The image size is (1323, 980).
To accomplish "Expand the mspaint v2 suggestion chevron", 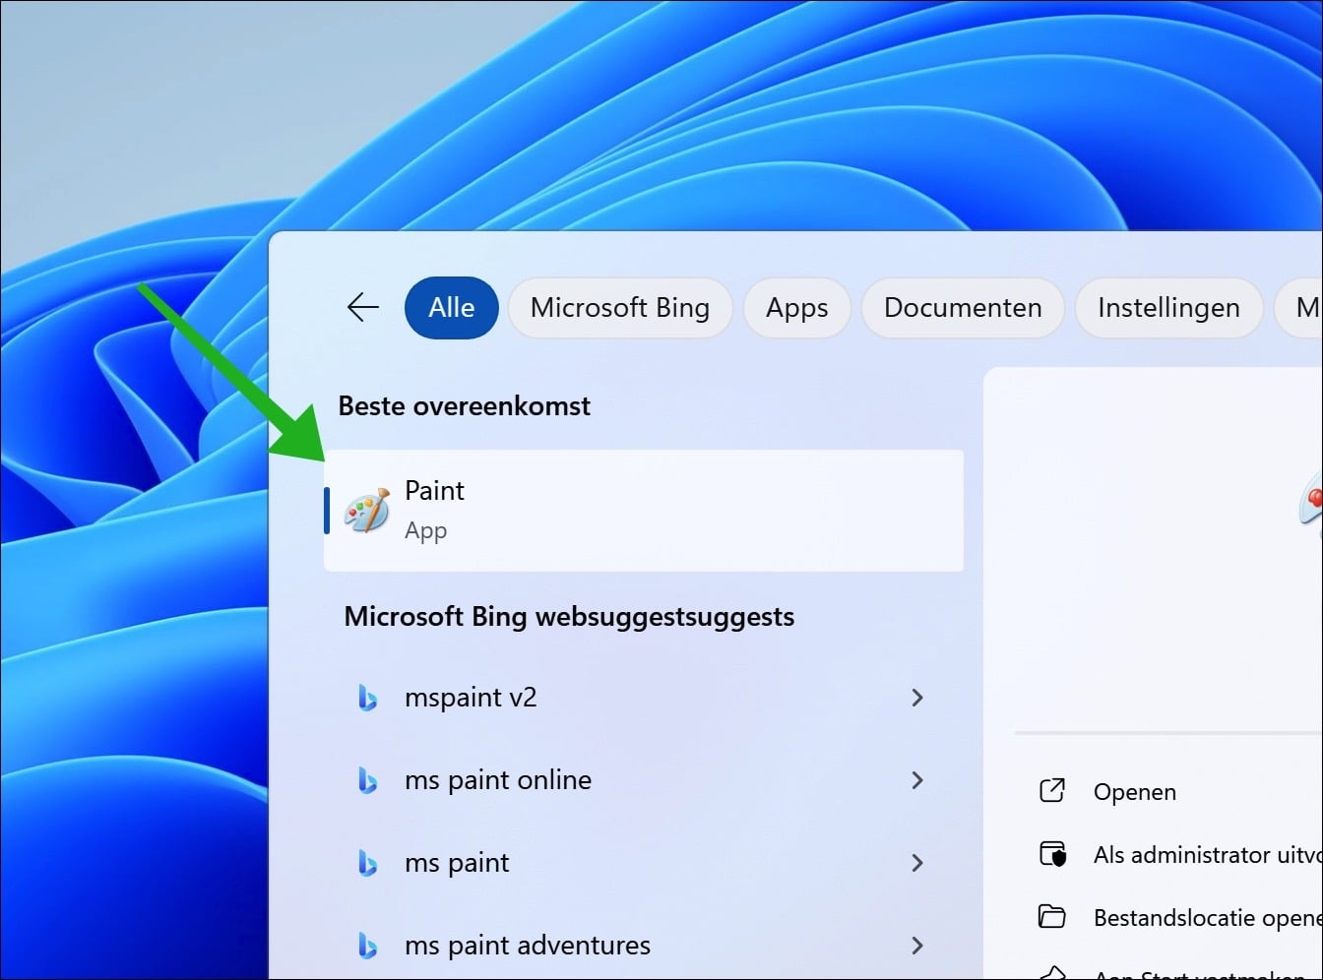I will click(916, 698).
